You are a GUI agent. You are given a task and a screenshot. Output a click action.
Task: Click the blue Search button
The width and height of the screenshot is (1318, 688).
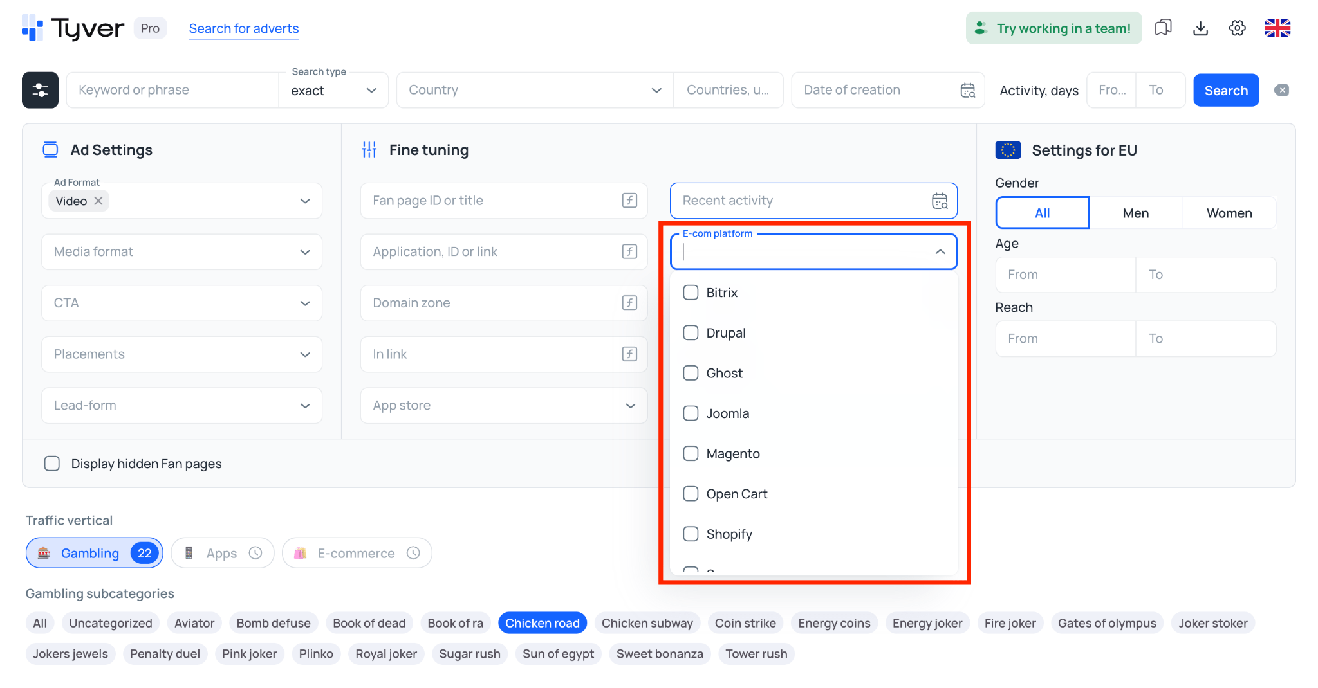[x=1226, y=90]
